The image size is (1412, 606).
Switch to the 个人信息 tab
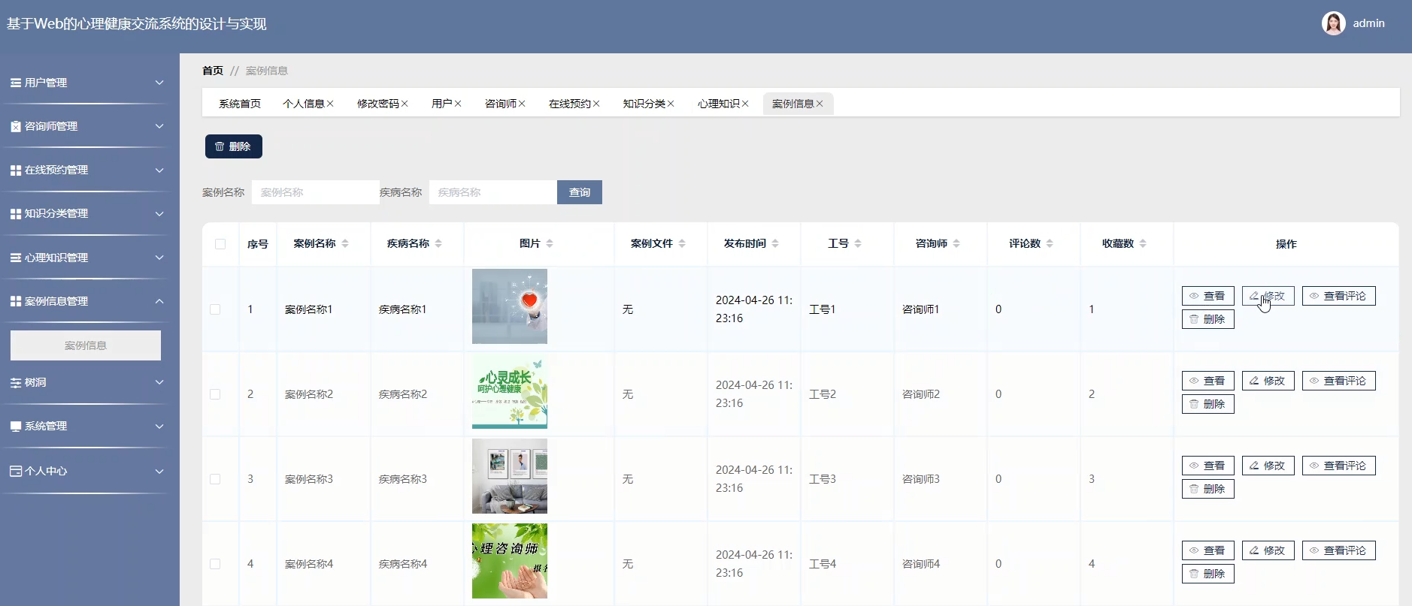click(303, 104)
